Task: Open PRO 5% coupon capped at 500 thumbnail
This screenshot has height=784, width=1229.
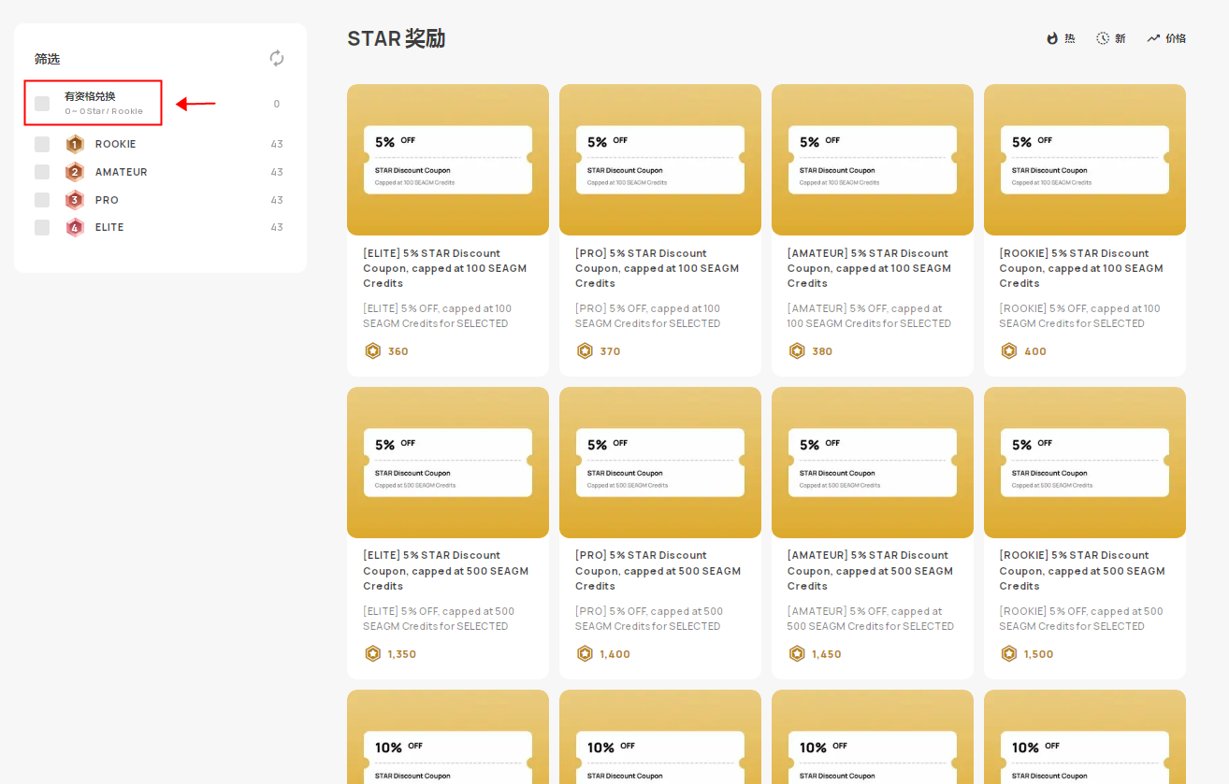Action: (660, 463)
